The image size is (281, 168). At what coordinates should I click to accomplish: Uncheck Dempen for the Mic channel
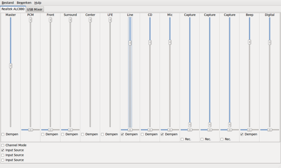coord(162,134)
